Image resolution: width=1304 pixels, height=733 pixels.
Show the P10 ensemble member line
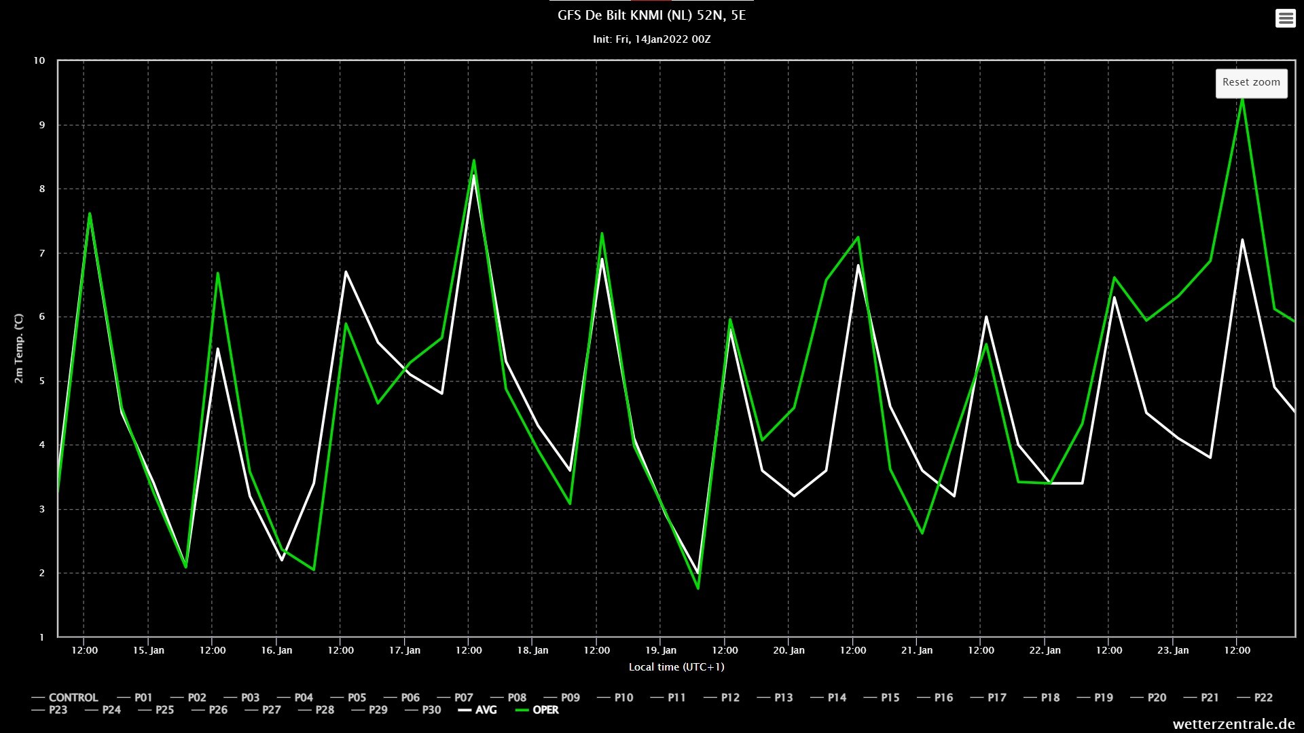[623, 698]
